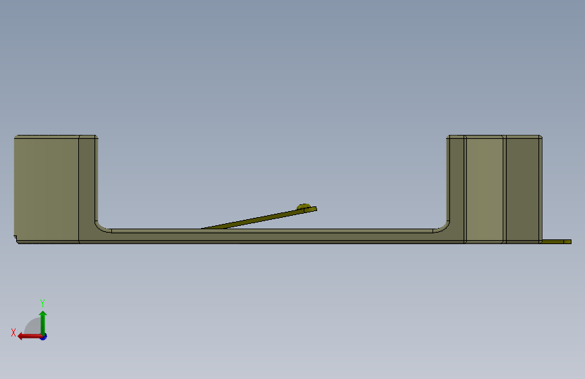
Task: Select the small rounded bump on the spring tab tip
Action: tap(304, 206)
